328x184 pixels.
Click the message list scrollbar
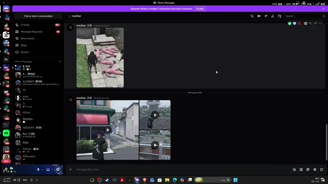326,142
